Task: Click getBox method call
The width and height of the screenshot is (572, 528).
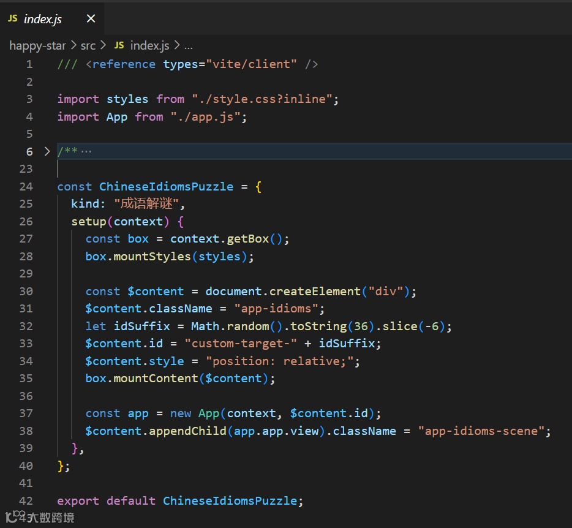Action: [247, 239]
